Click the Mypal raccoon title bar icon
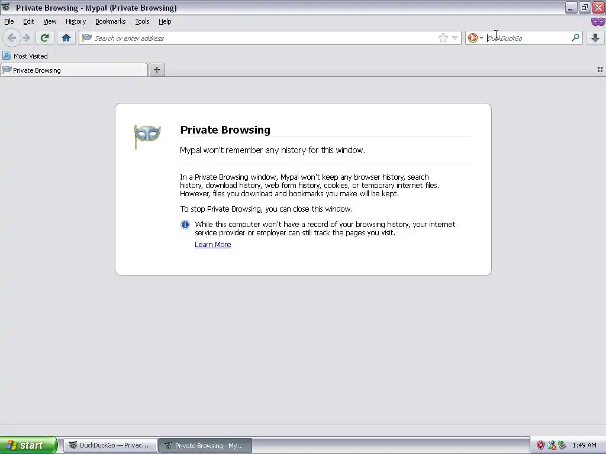 tap(6, 7)
